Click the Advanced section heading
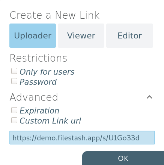The image size is (164, 165). click(34, 97)
